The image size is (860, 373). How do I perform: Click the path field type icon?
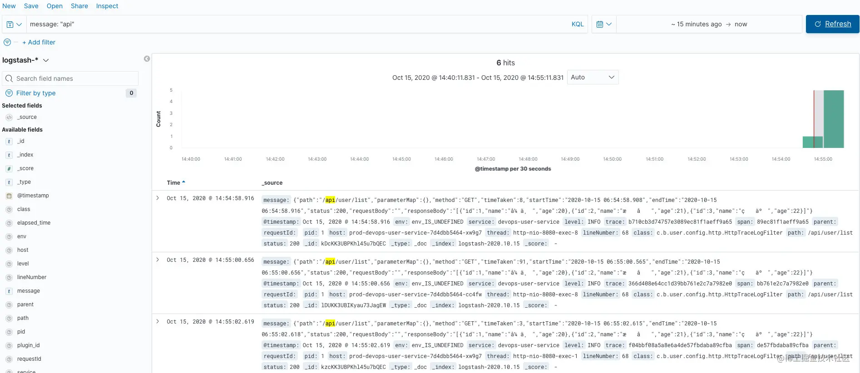point(9,318)
